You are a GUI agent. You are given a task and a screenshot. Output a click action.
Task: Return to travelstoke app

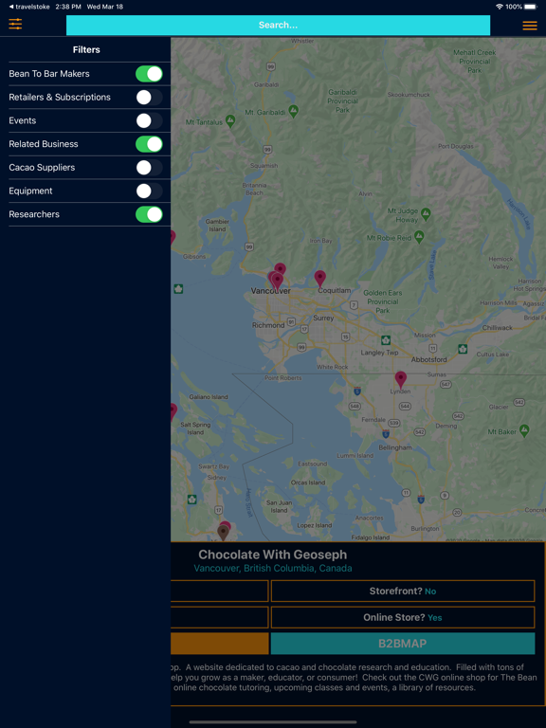click(29, 7)
